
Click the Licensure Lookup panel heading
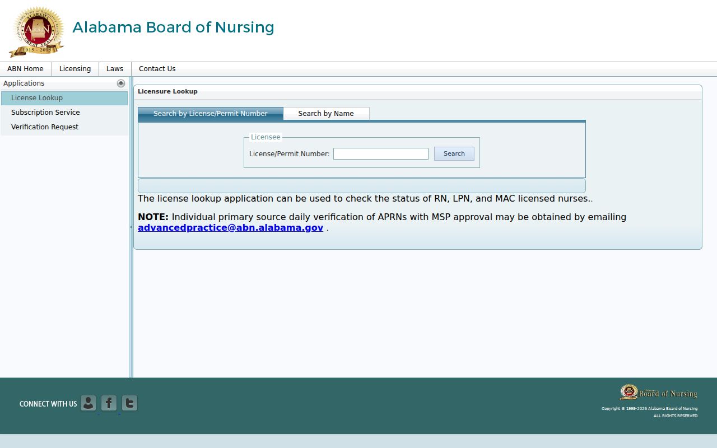[x=167, y=91]
